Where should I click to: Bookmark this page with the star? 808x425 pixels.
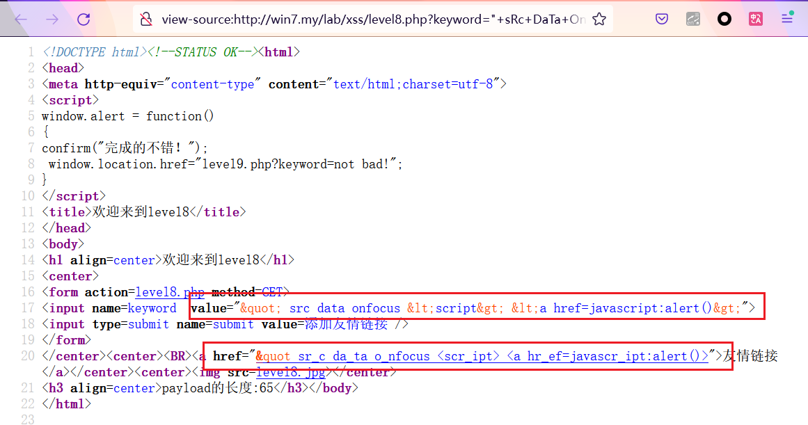pos(599,19)
